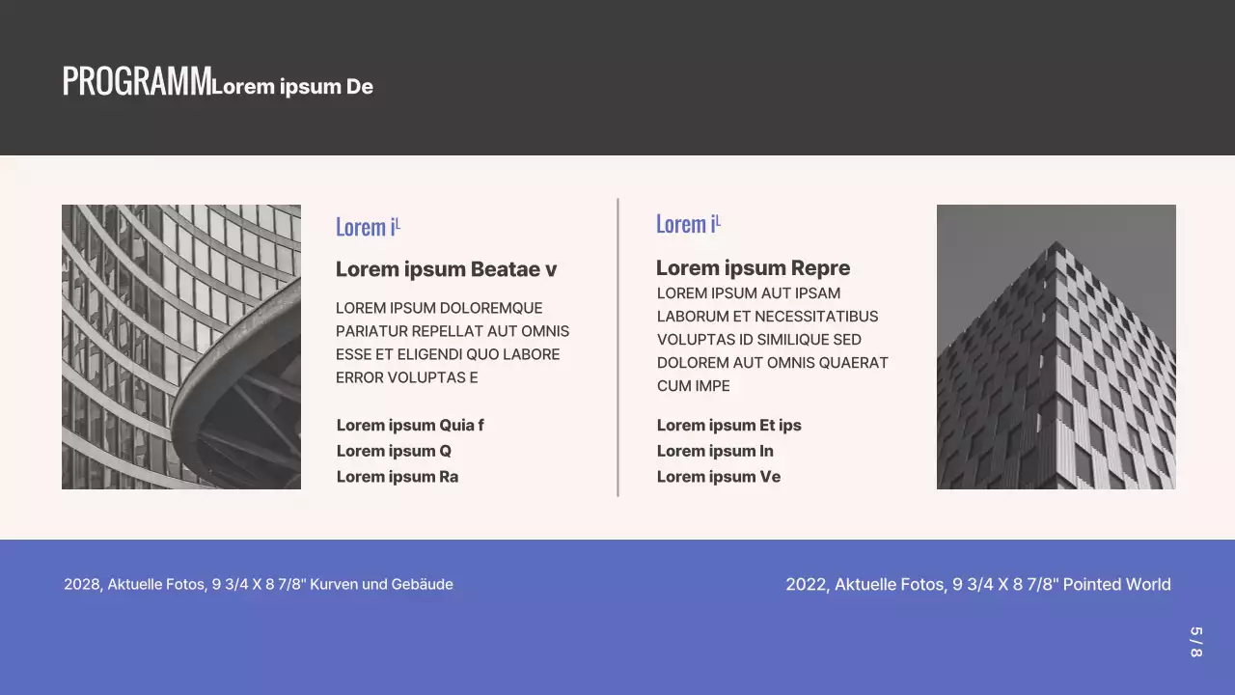Choose the 'Lorem ipsum Ra' list item
The height and width of the screenshot is (695, 1235).
pos(398,477)
